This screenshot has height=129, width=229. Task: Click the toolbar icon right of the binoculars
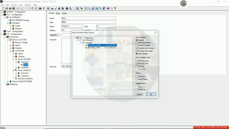44,8
